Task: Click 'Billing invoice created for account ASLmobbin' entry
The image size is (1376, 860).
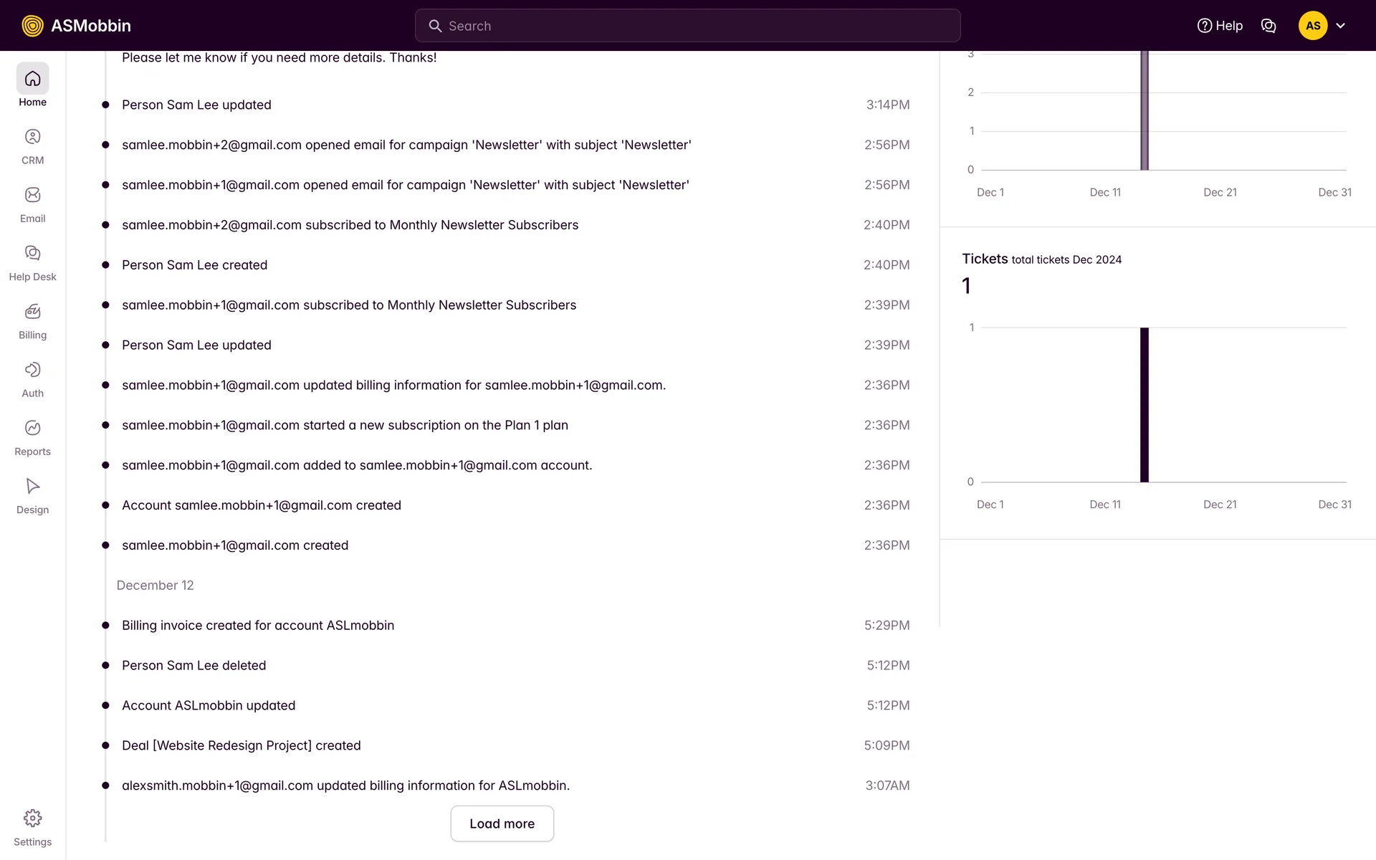Action: click(258, 625)
